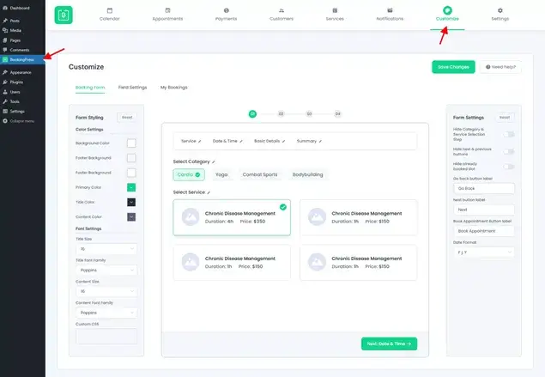The image size is (545, 377).
Task: Open the Customers section
Action: click(282, 15)
